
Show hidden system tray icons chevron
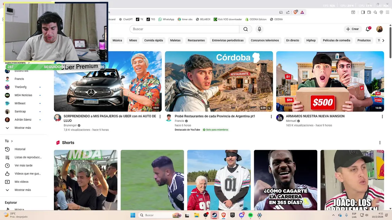(x=334, y=215)
